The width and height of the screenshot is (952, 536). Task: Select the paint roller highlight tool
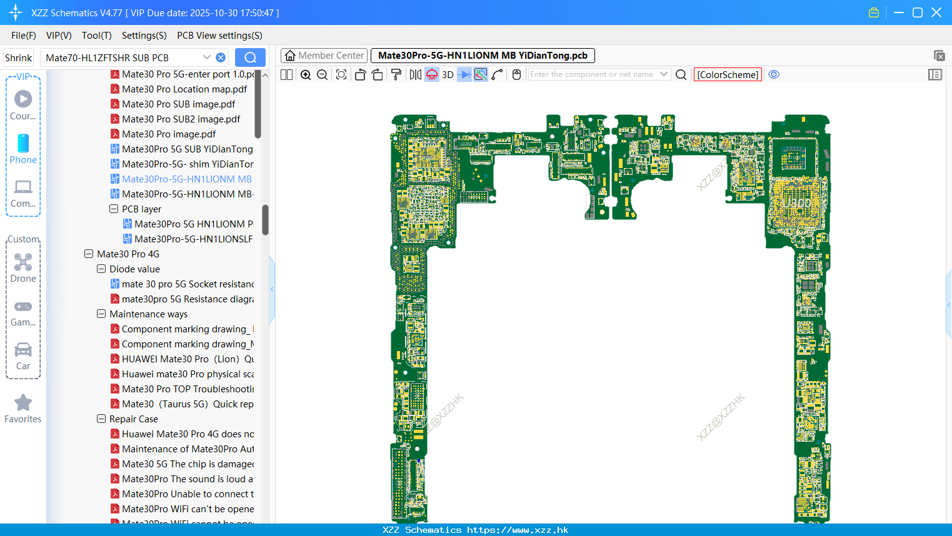[396, 74]
